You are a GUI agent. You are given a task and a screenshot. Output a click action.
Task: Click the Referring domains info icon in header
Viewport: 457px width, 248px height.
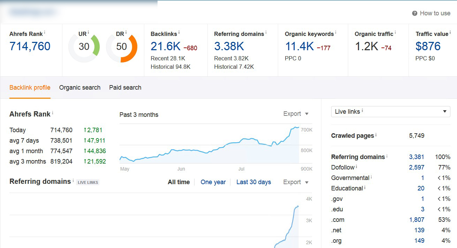266,32
